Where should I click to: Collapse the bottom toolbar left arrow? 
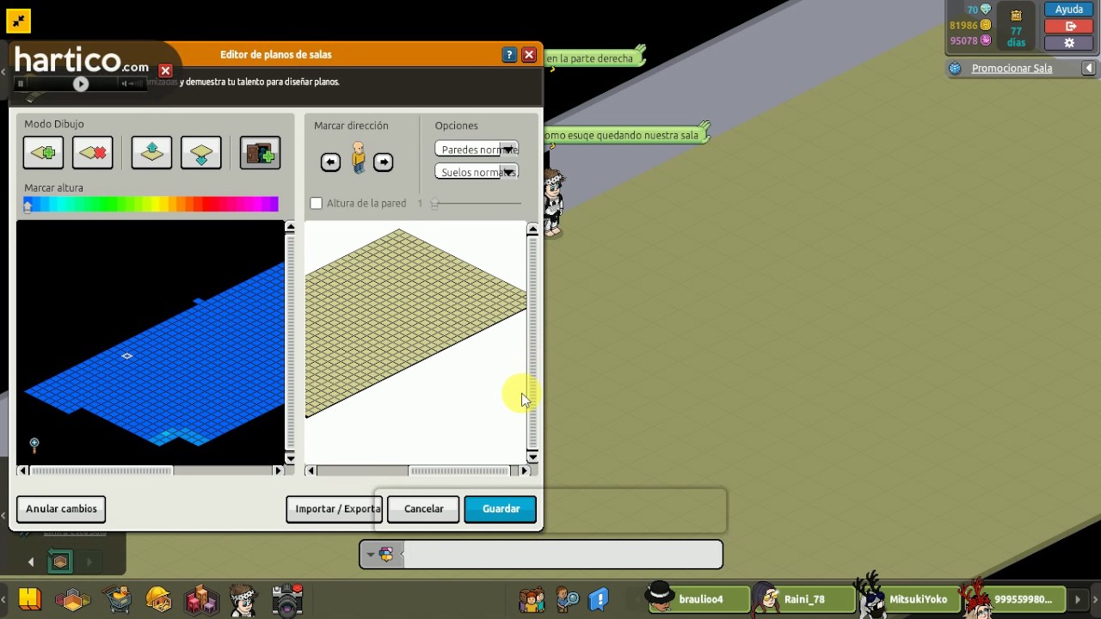click(x=3, y=599)
